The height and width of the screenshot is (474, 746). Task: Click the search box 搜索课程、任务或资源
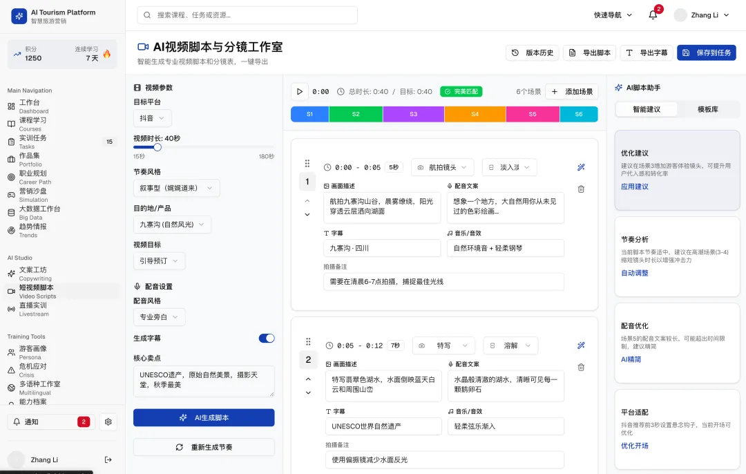coord(247,15)
